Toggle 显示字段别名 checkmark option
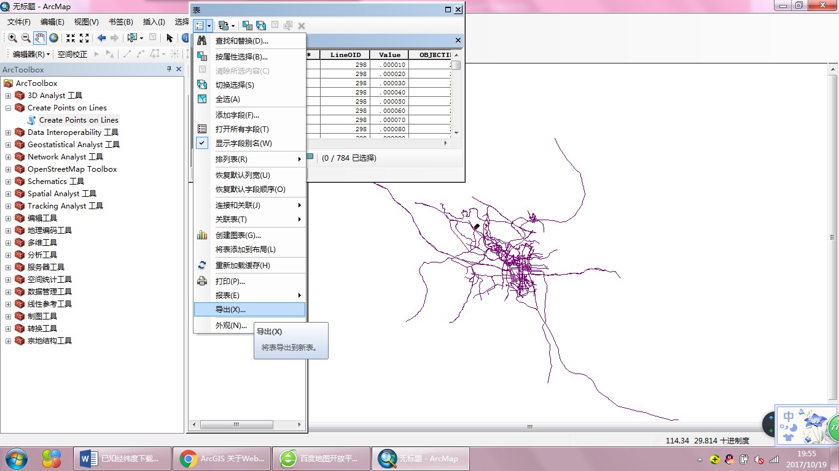The height and width of the screenshot is (471, 839). point(249,143)
